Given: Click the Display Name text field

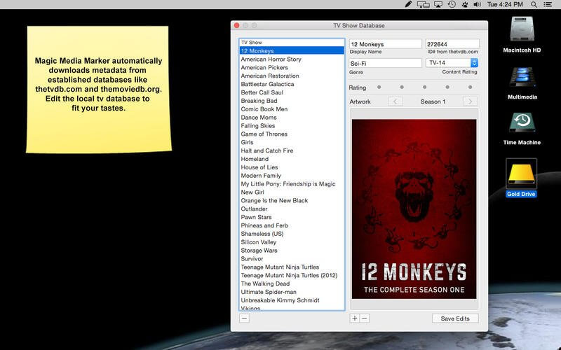Looking at the screenshot, I should 385,44.
